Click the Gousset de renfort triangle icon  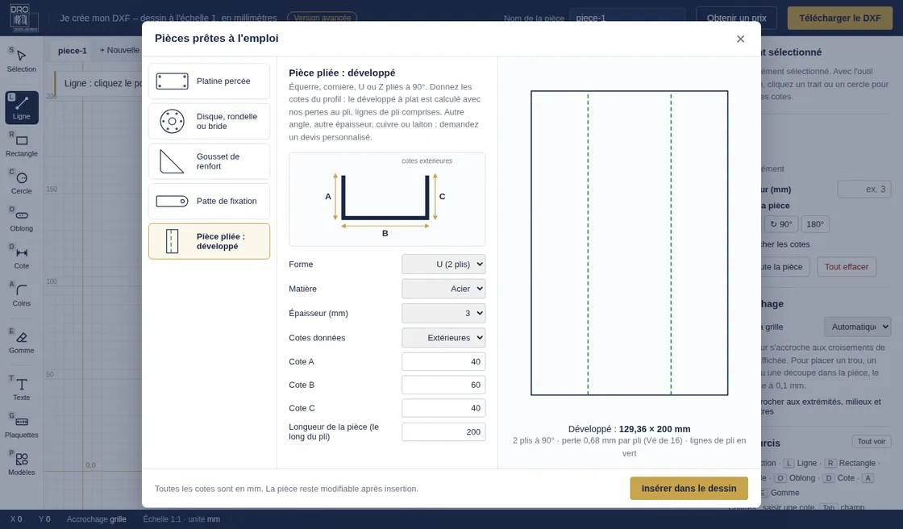pos(173,161)
